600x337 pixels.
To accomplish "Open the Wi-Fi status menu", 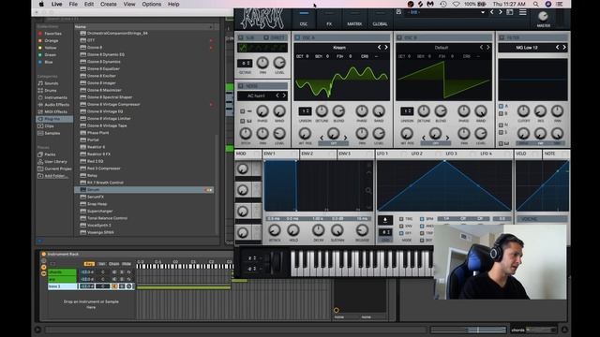I will coord(457,4).
